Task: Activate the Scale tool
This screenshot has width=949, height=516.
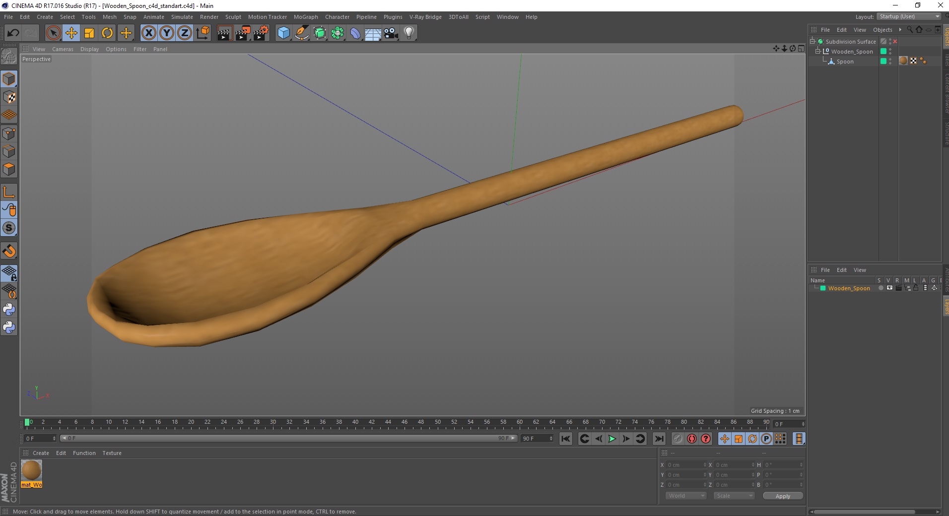Action: [x=89, y=33]
